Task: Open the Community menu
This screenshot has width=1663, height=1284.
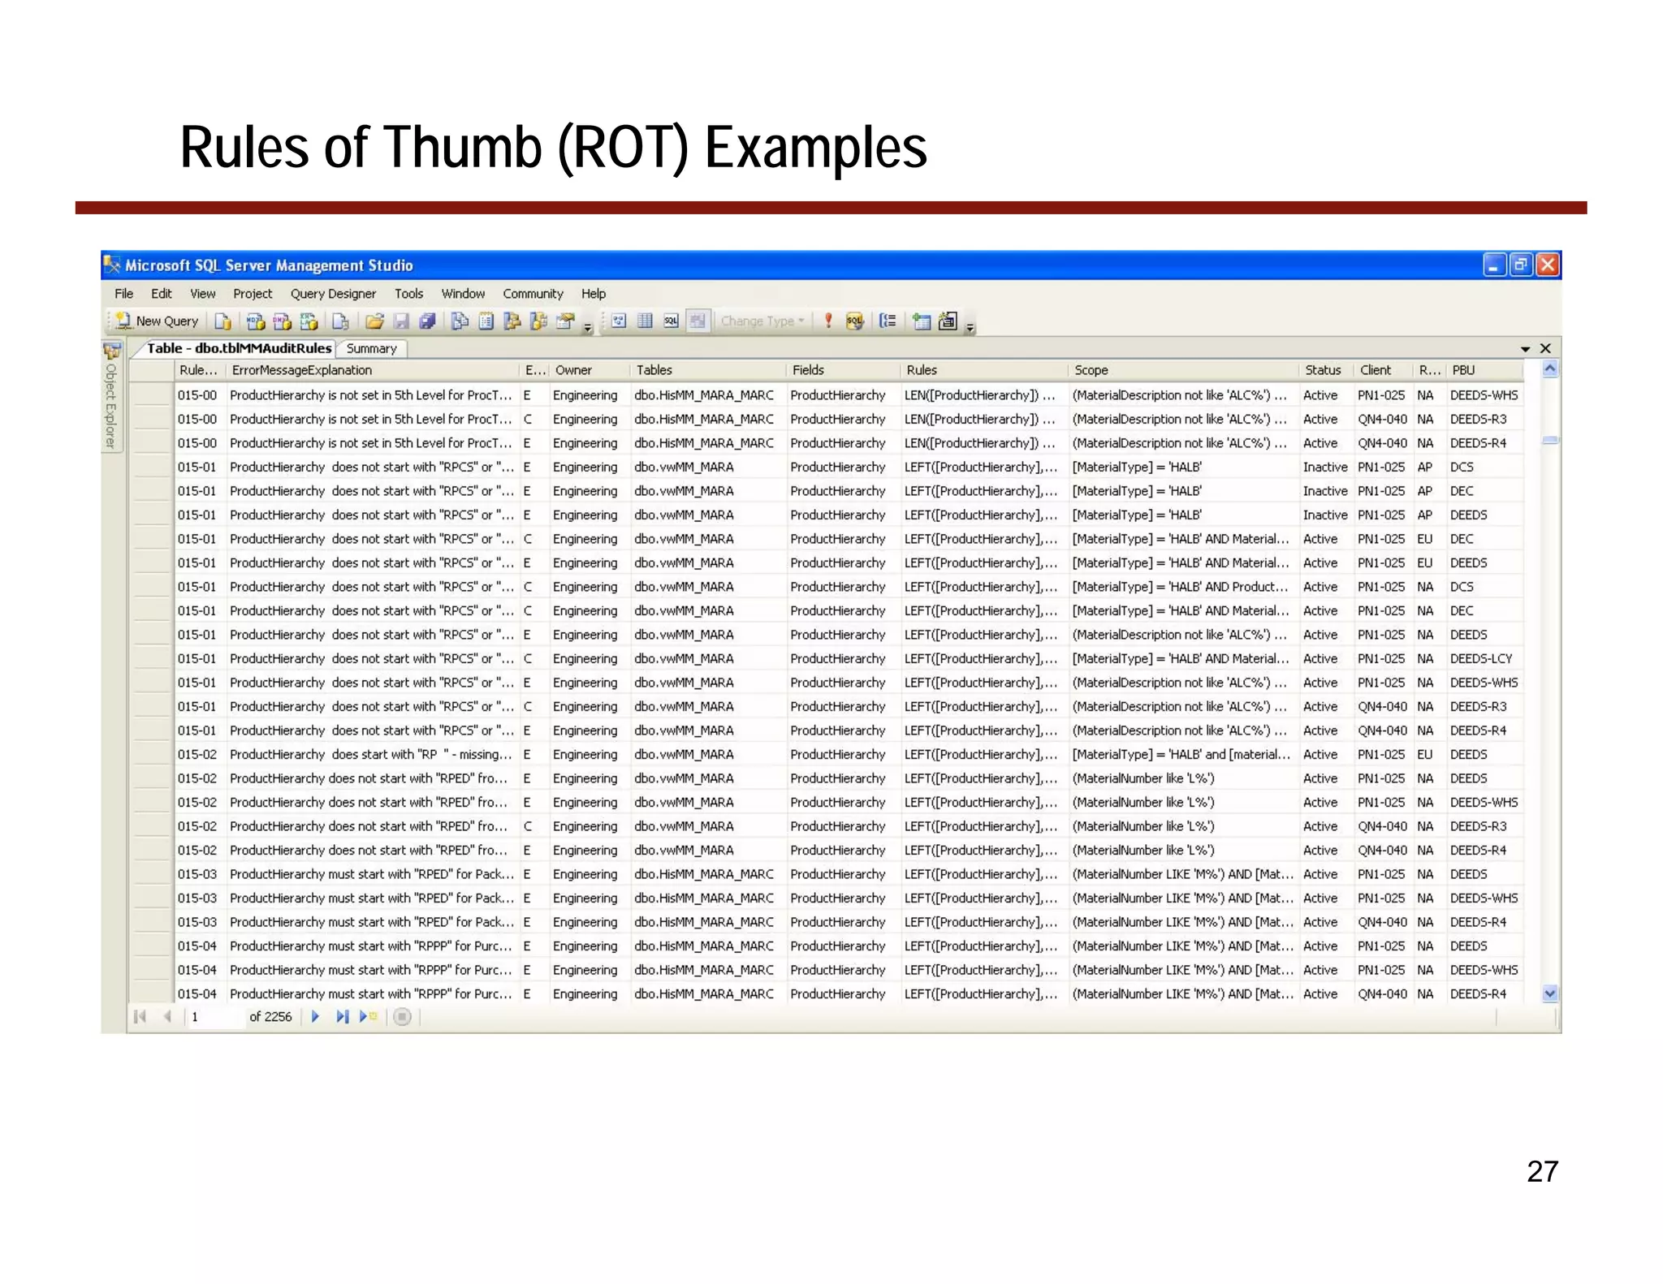Action: tap(533, 294)
